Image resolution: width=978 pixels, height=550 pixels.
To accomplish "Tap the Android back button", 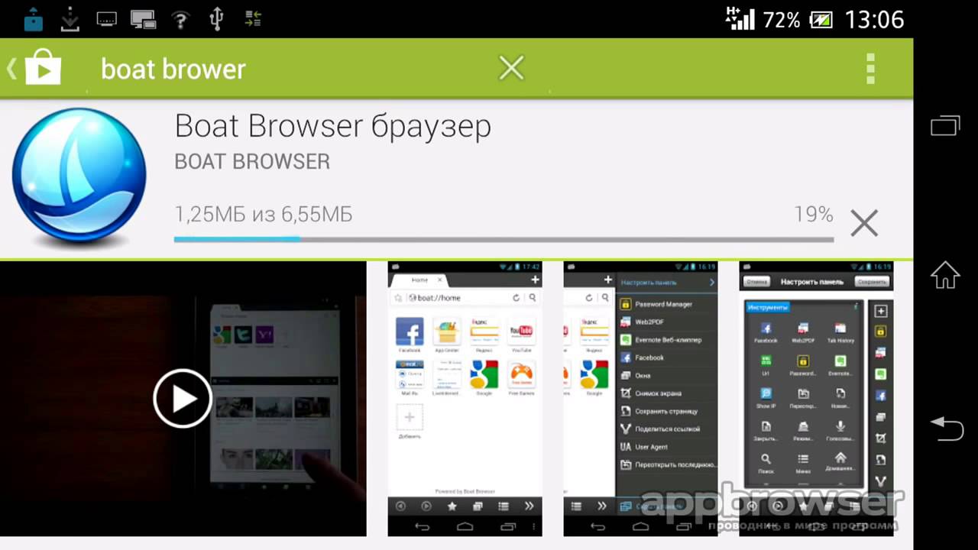I will point(946,428).
